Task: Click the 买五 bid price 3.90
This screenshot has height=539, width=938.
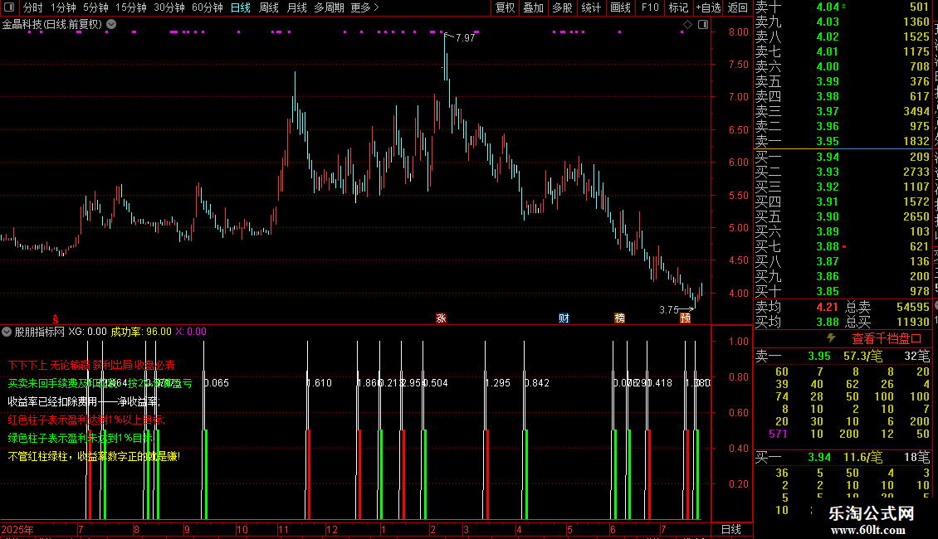Action: click(x=828, y=217)
